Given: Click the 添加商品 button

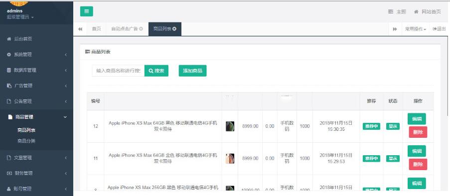Looking at the screenshot, I should [192, 71].
